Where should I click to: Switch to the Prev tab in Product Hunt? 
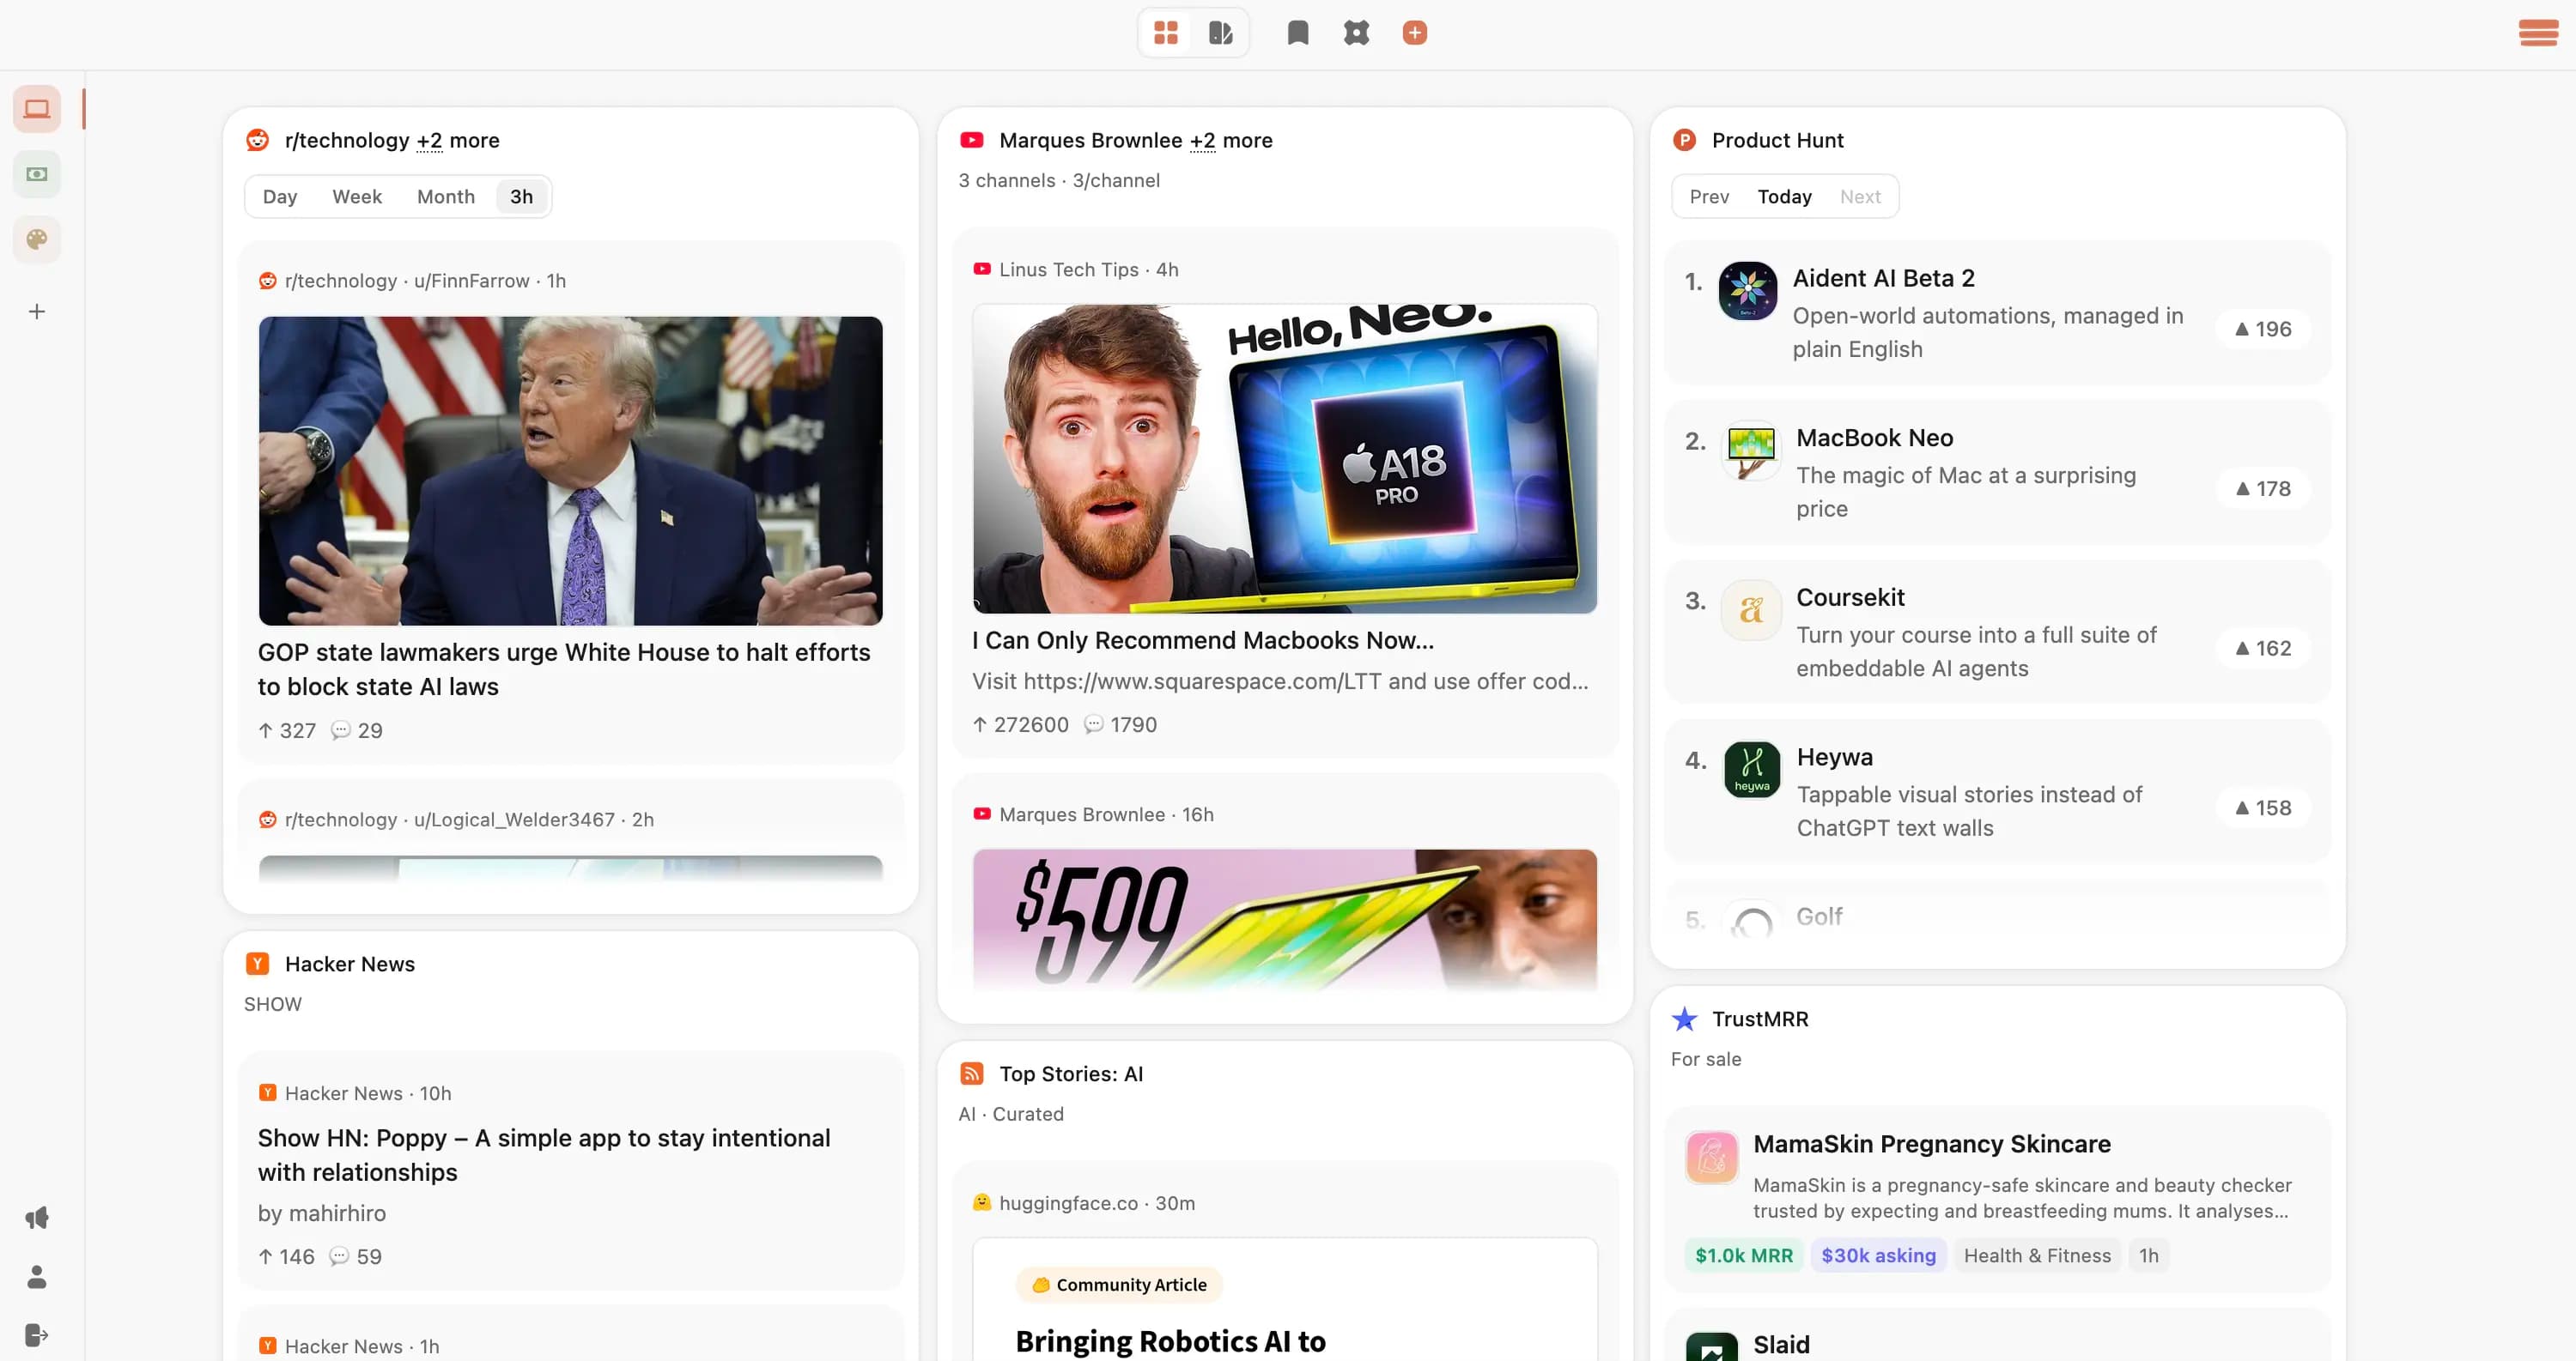[x=1709, y=196]
